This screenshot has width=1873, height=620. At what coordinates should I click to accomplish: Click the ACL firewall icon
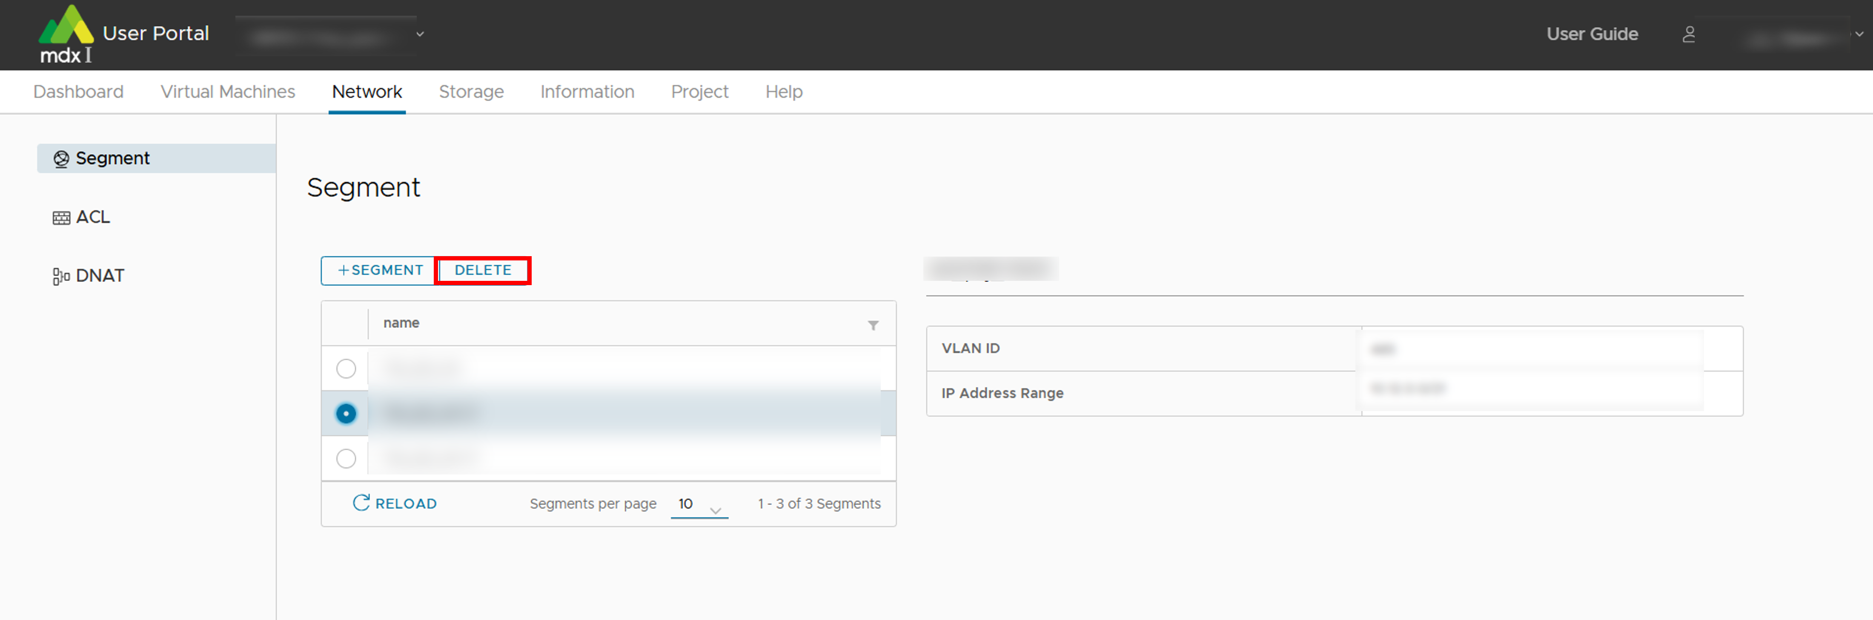(x=61, y=217)
